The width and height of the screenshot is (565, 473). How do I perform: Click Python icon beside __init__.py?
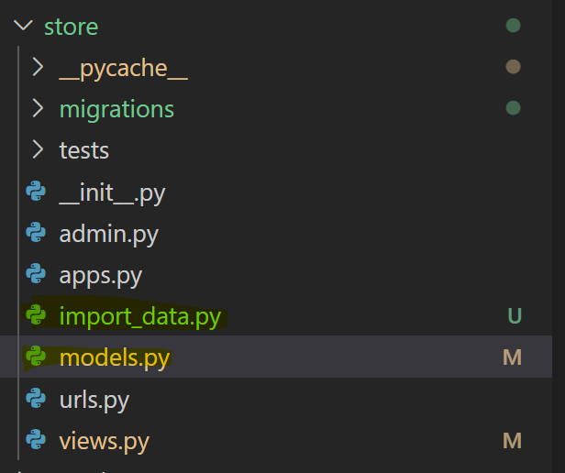[37, 192]
